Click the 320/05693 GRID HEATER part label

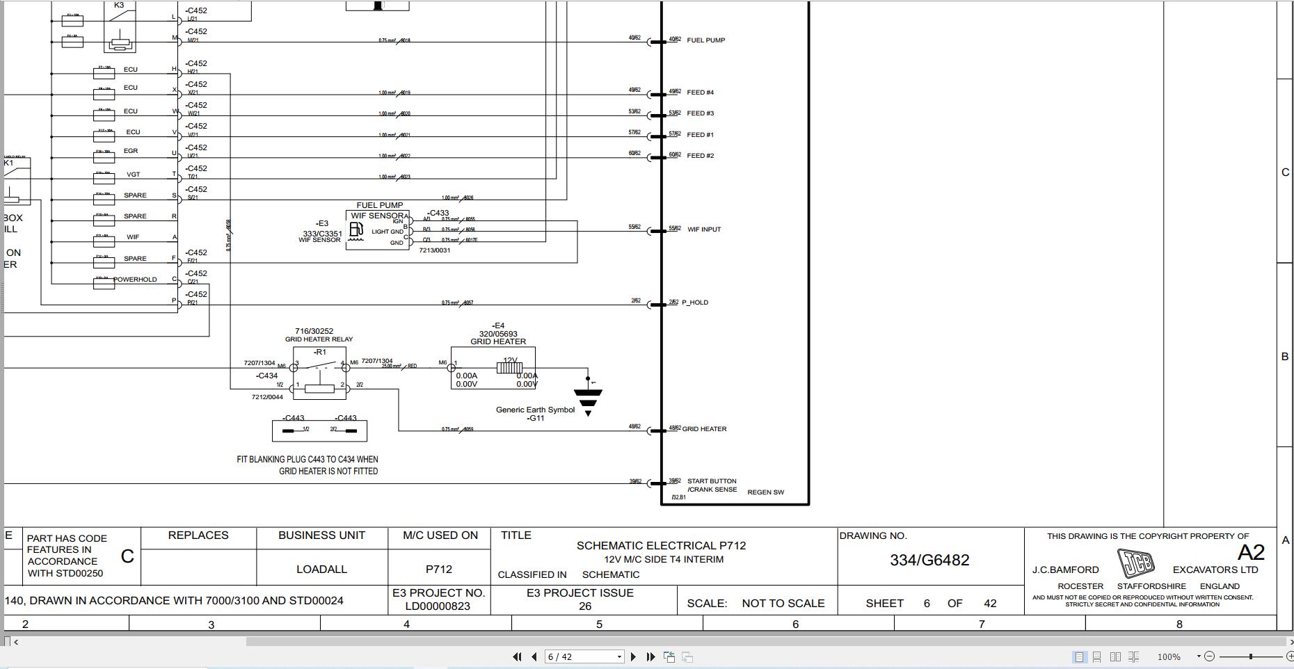click(498, 337)
